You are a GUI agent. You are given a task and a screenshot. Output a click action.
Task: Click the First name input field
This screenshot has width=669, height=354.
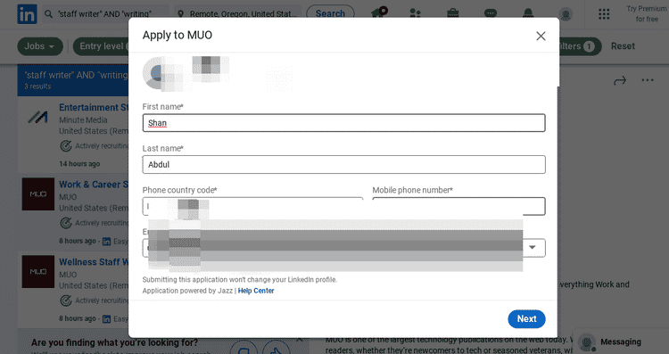[344, 123]
